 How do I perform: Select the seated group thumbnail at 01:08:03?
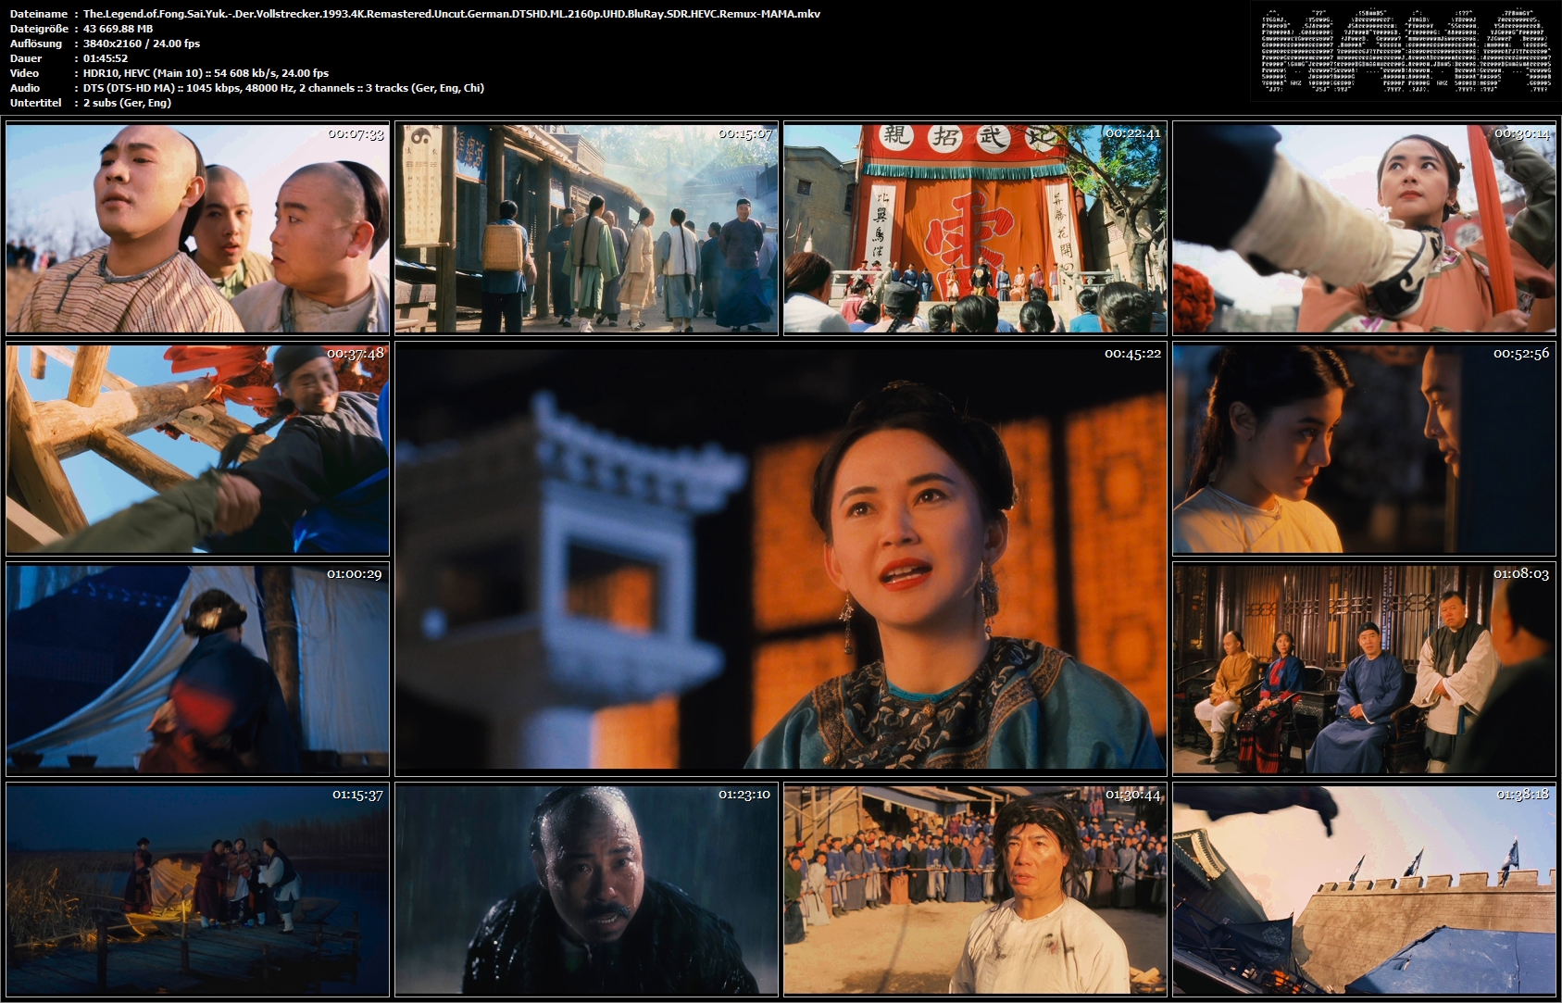(1364, 669)
